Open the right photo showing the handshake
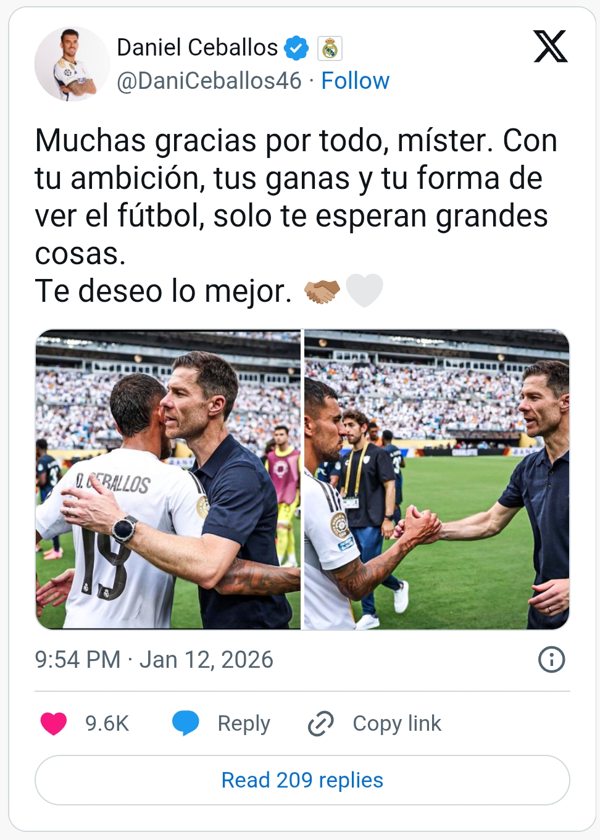600x840 pixels. [437, 480]
